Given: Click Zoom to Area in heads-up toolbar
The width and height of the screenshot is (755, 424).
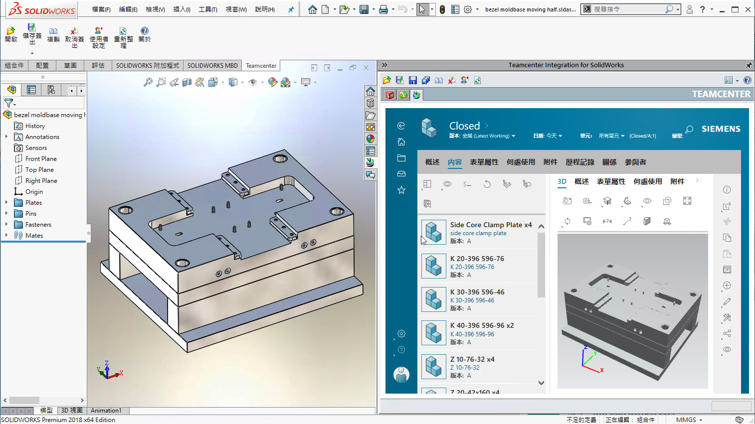Looking at the screenshot, I should pos(161,82).
